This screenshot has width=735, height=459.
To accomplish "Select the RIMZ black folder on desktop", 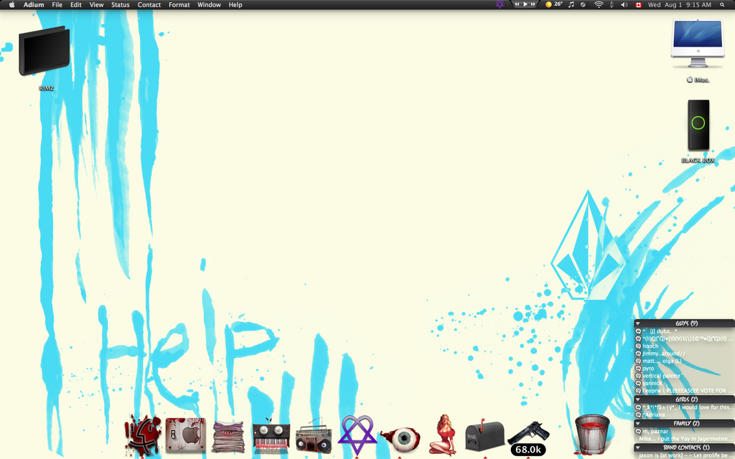I will [x=45, y=52].
